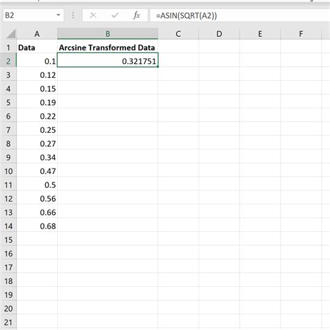330x330 pixels.
Task: Open the Name Box dropdown arrow
Action: (x=58, y=15)
